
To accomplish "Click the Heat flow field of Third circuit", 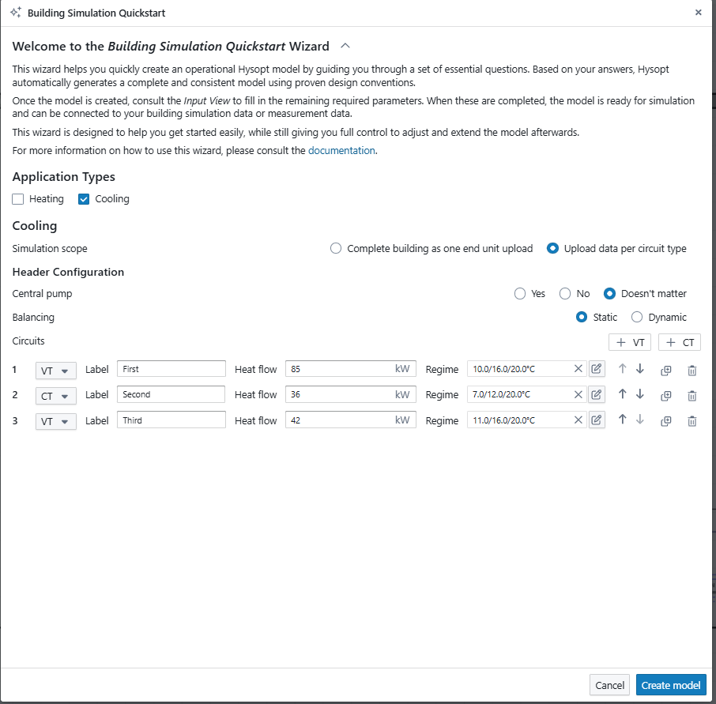I will point(340,420).
